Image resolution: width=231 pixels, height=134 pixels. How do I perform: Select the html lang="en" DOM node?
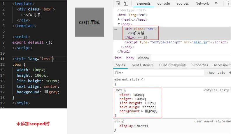pos(132,15)
